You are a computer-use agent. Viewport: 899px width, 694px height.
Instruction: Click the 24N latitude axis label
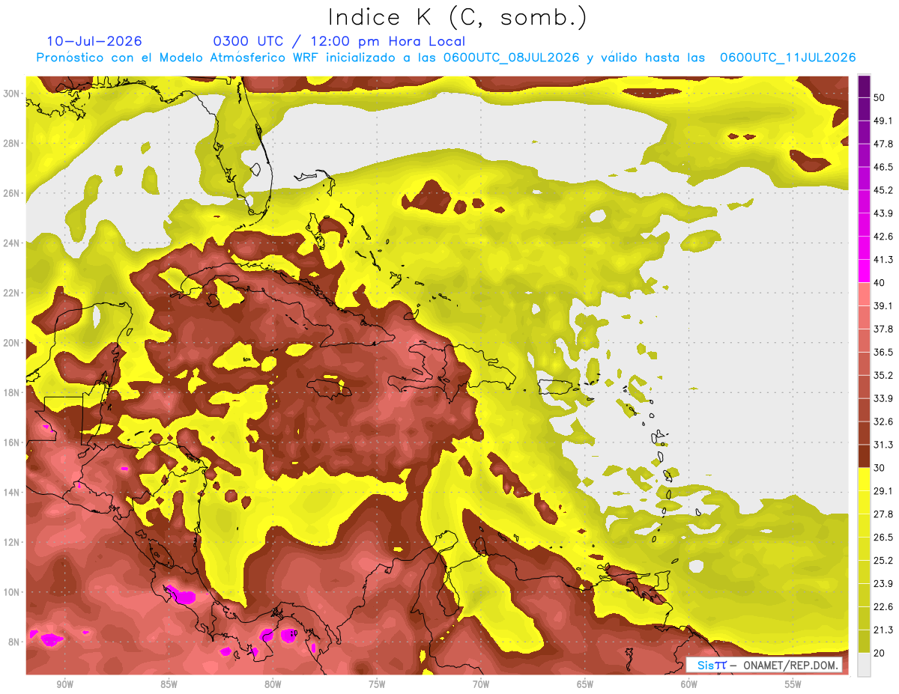coord(13,243)
